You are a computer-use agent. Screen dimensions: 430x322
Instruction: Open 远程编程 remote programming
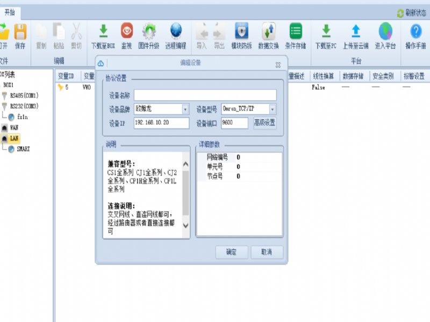tap(175, 31)
